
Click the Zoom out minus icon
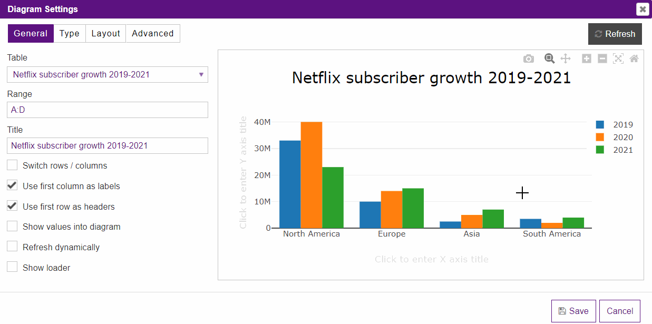point(602,58)
